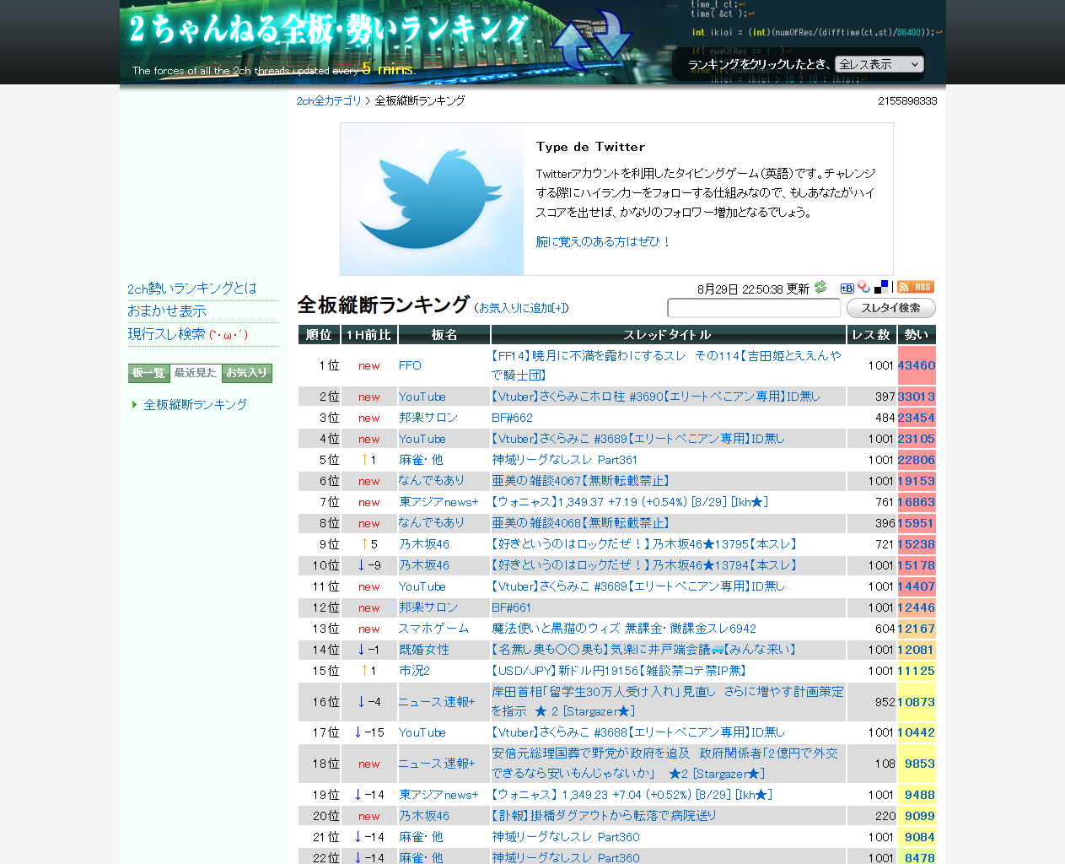Open 神域リーグなしスレ Part360 rank 21
Viewport: 1065px width, 864px height.
[x=565, y=837]
